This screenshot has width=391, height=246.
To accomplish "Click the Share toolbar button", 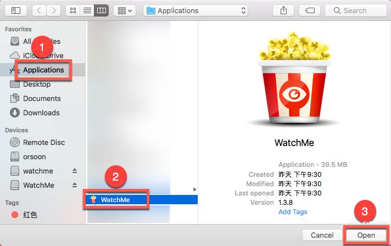I will click(283, 10).
